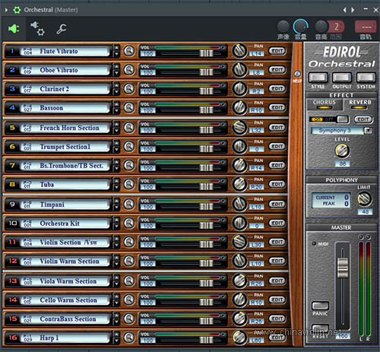Select the Reverb effect tab

coord(359,104)
